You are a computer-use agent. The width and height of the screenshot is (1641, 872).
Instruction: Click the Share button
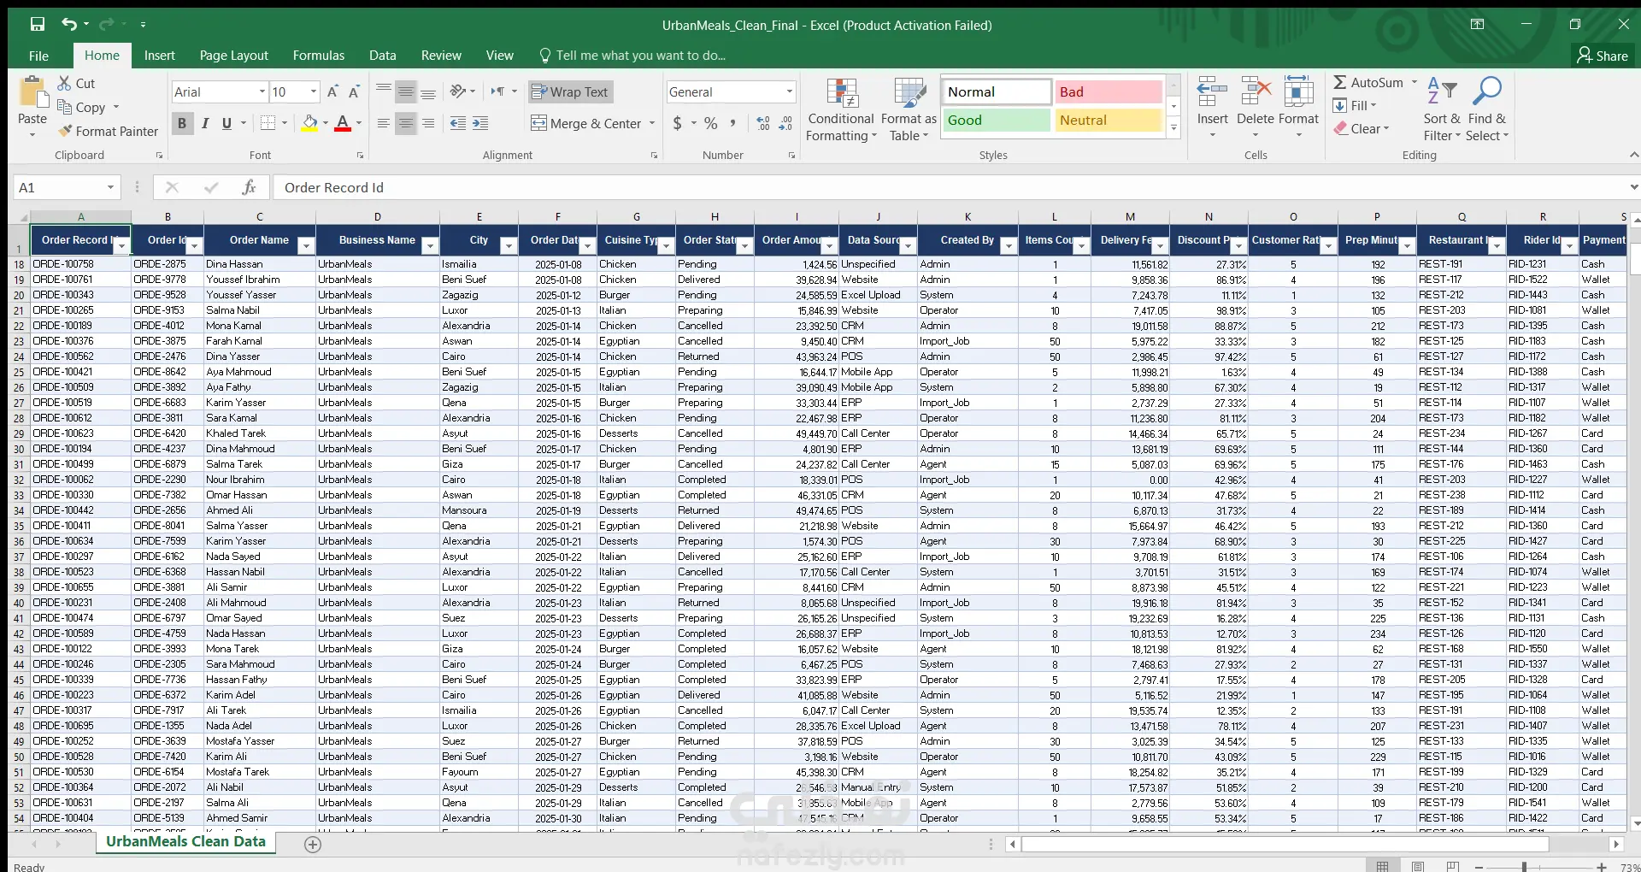click(x=1603, y=56)
